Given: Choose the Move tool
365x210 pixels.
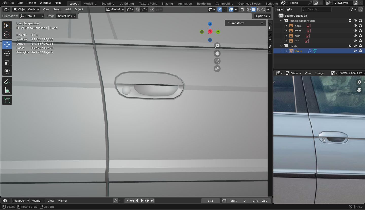Looking at the screenshot, I should click(x=7, y=45).
